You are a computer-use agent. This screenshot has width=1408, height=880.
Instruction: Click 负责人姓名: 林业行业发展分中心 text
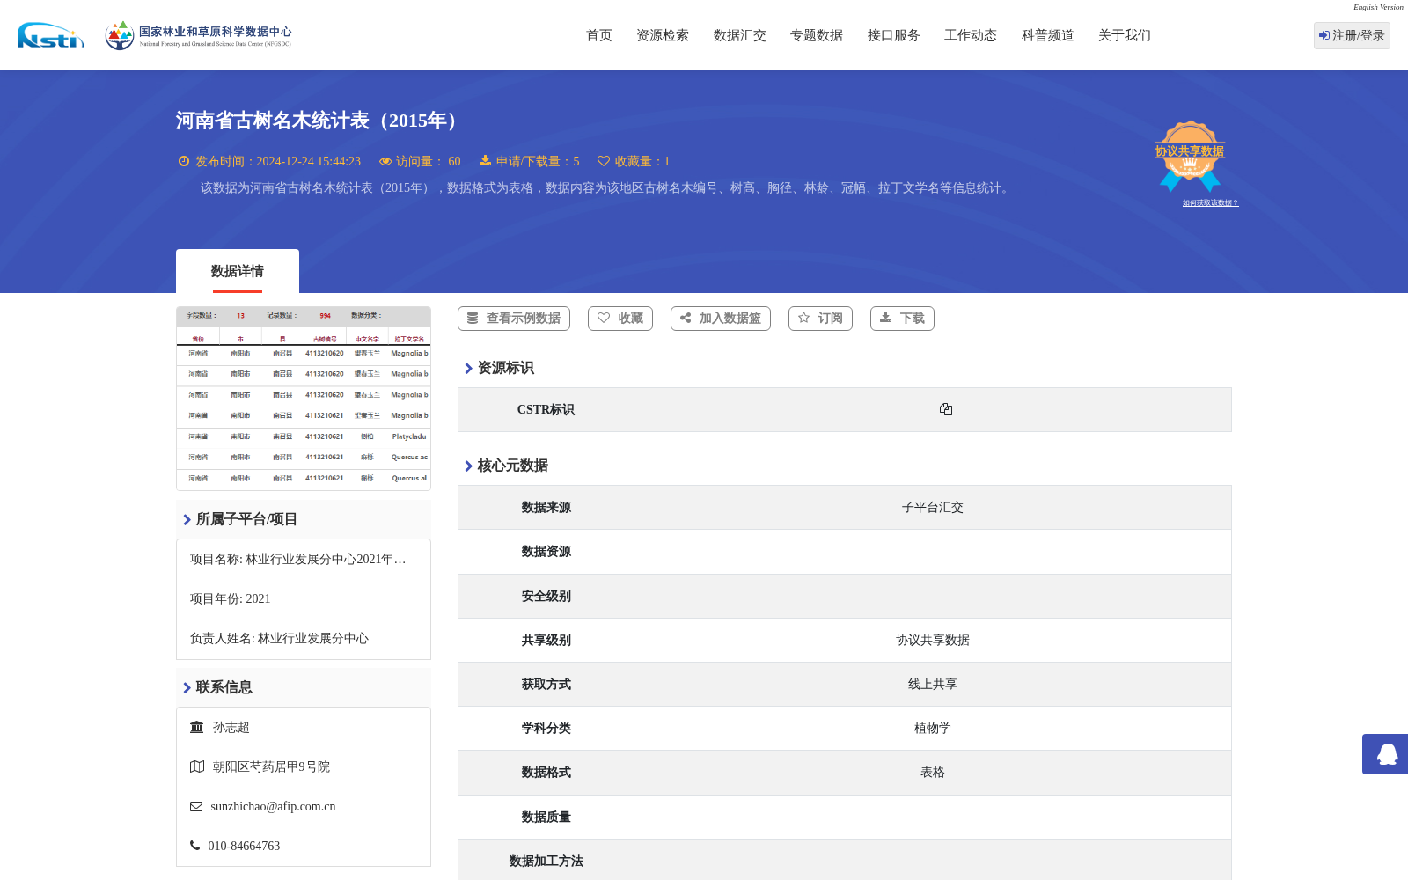[279, 638]
